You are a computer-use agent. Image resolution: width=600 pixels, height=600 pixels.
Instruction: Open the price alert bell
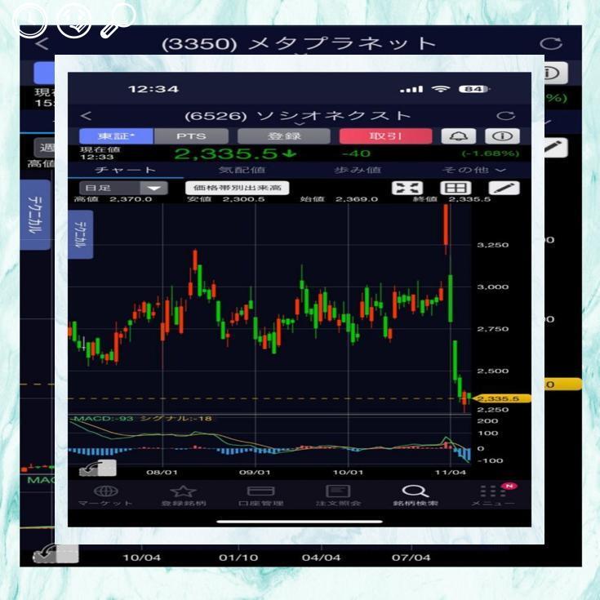[459, 136]
